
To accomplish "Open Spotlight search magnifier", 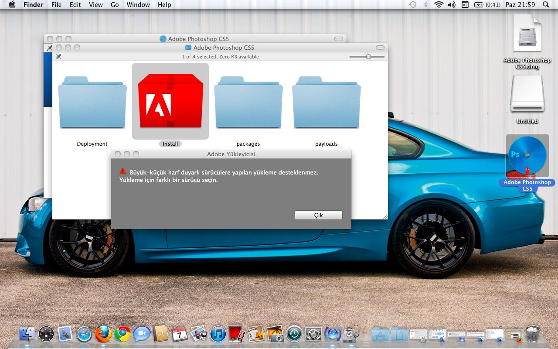I will [546, 5].
